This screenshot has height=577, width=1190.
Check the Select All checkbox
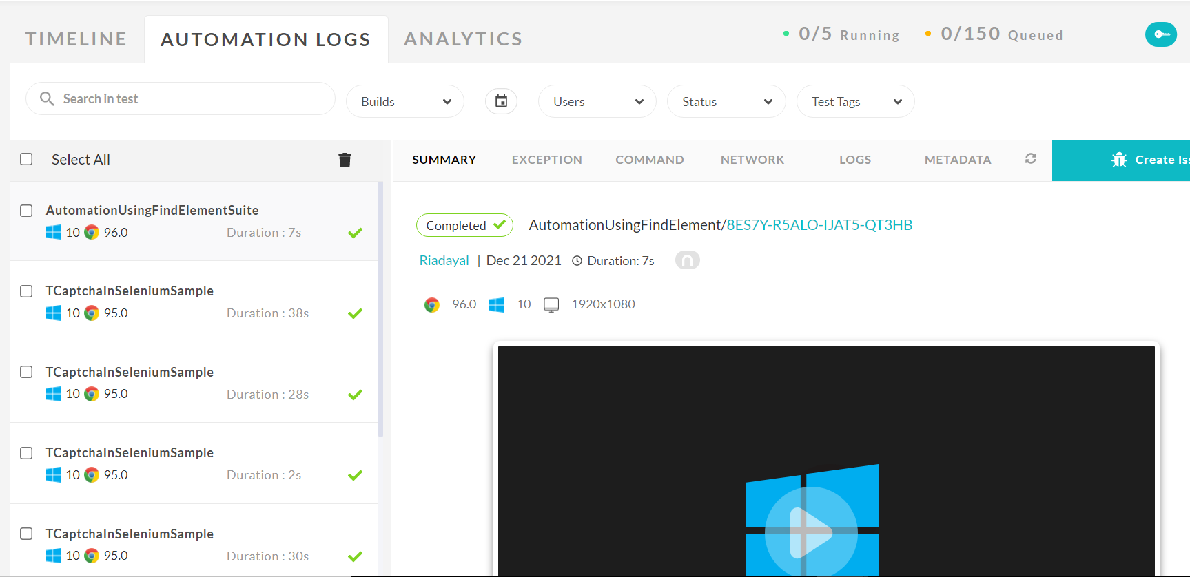26,159
